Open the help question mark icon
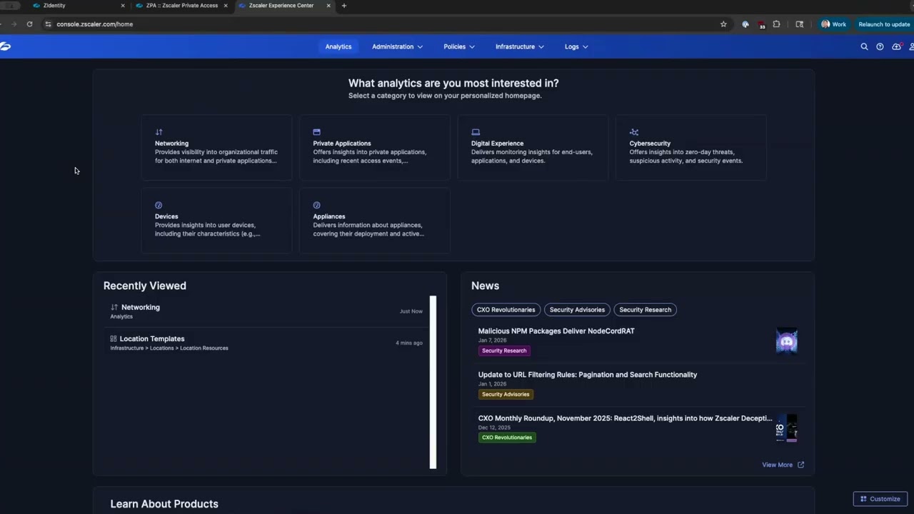The height and width of the screenshot is (514, 914). [x=880, y=46]
